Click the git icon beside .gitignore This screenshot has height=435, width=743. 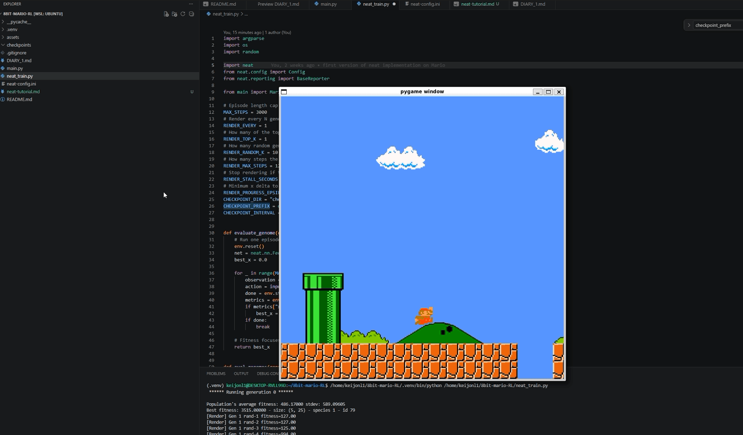[x=3, y=53]
